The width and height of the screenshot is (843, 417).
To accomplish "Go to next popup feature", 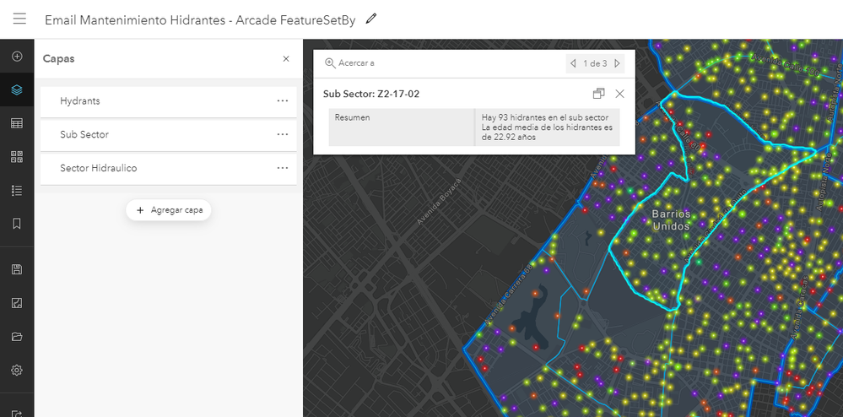I will point(617,63).
